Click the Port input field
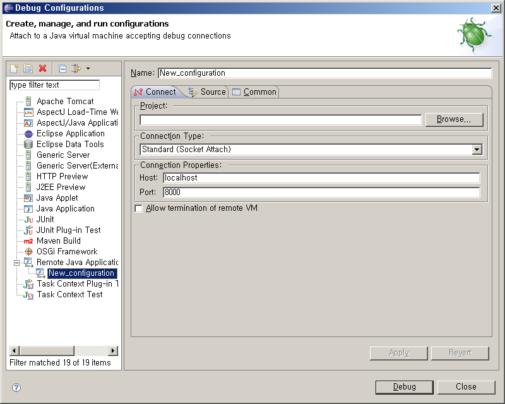The width and height of the screenshot is (505, 404). click(321, 193)
